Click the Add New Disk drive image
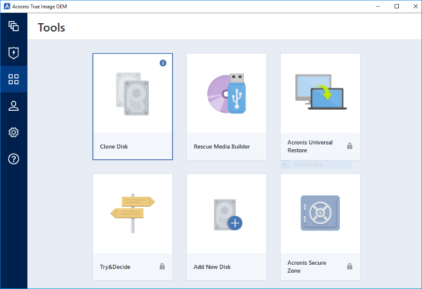This screenshot has height=289, width=422. click(x=228, y=215)
